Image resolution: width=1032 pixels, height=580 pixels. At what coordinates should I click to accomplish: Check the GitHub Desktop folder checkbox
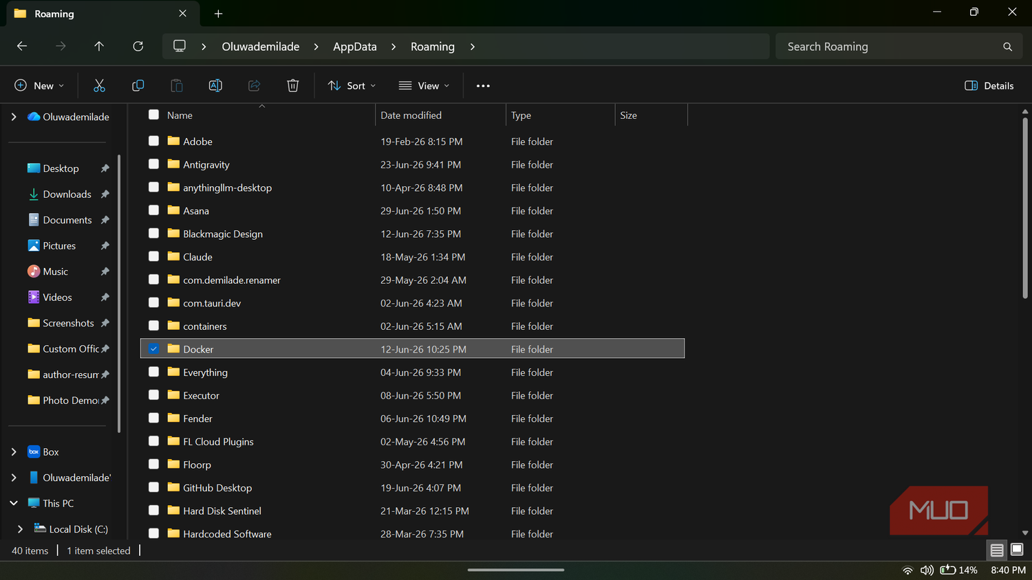click(153, 487)
